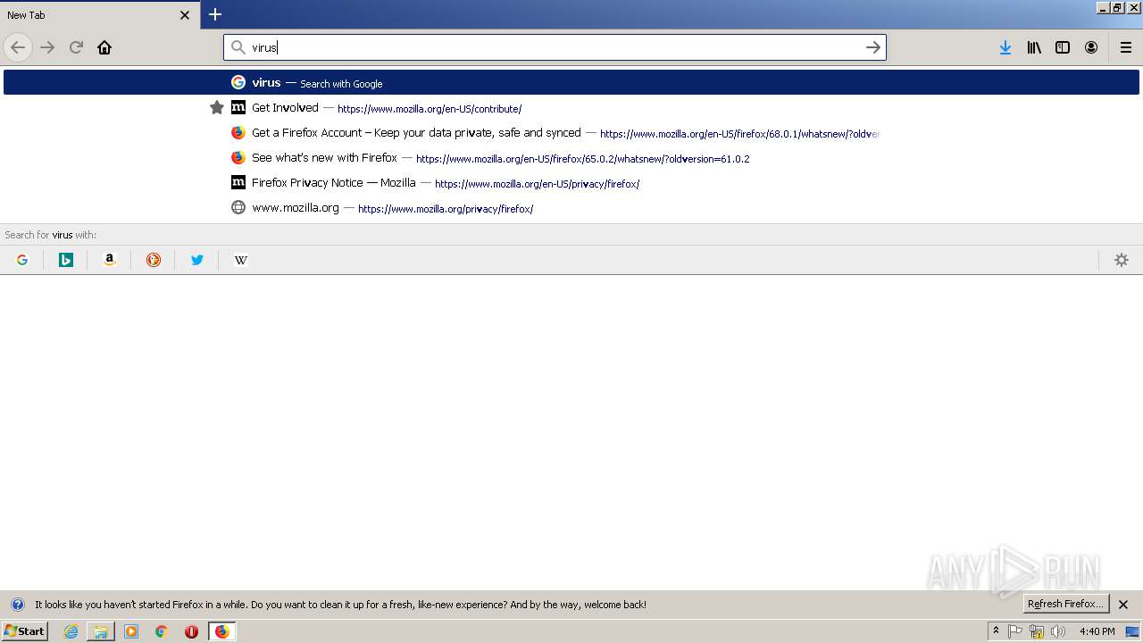Select 'virus — Search with Google' suggestion
Viewport: 1143px width, 643px height.
[x=571, y=82]
